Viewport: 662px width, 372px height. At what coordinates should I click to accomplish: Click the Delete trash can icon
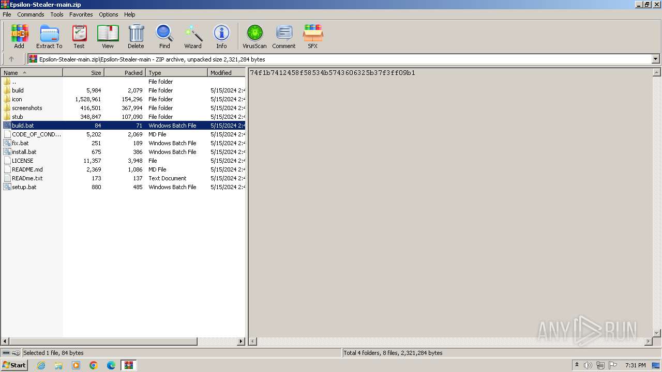click(x=136, y=37)
